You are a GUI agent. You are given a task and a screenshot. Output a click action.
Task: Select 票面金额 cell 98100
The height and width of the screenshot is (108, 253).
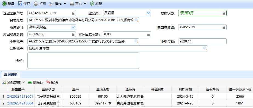(103, 97)
